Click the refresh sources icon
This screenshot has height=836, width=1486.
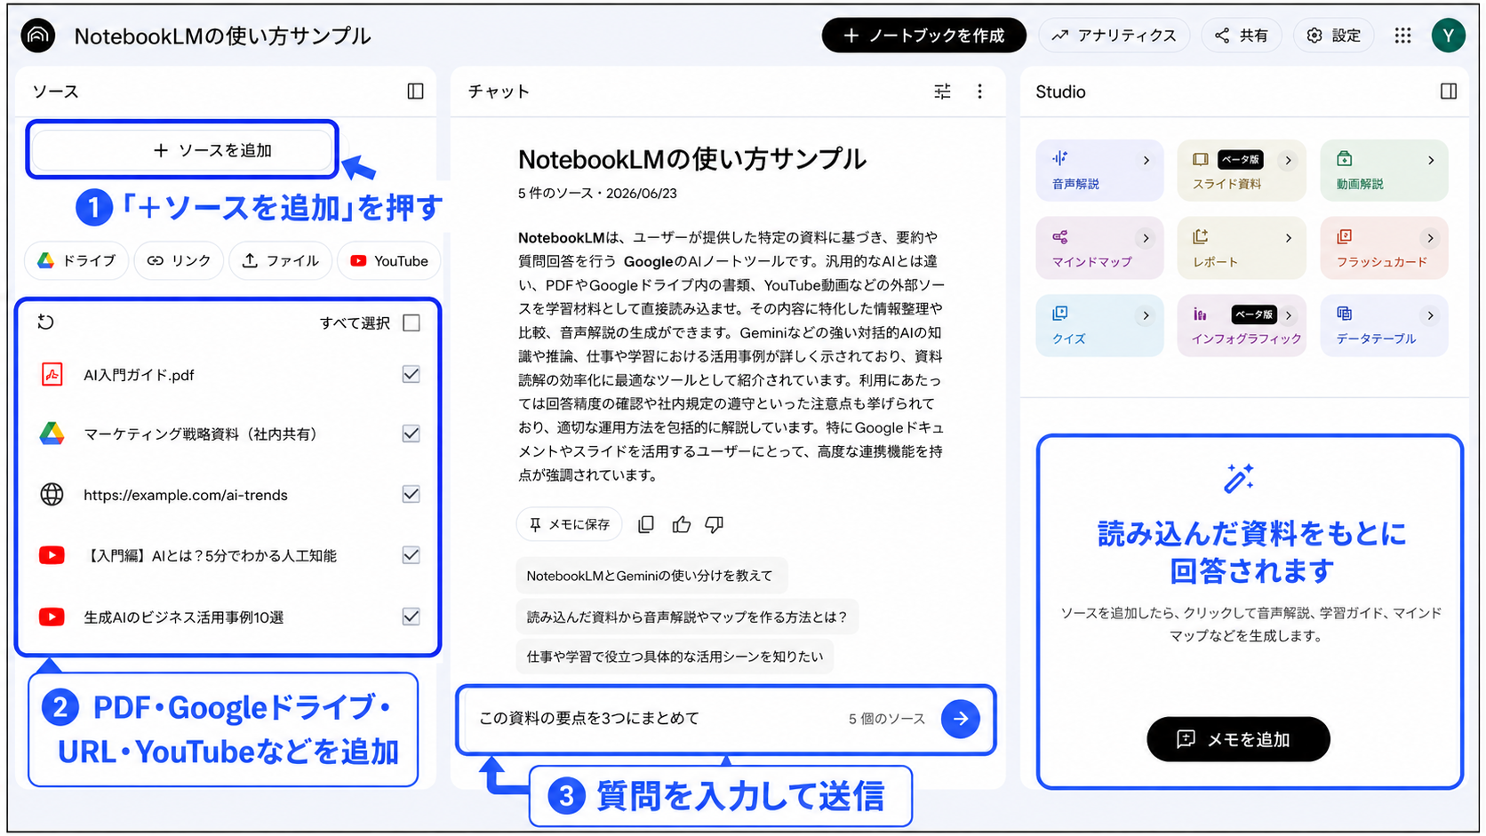pyautogui.click(x=46, y=322)
